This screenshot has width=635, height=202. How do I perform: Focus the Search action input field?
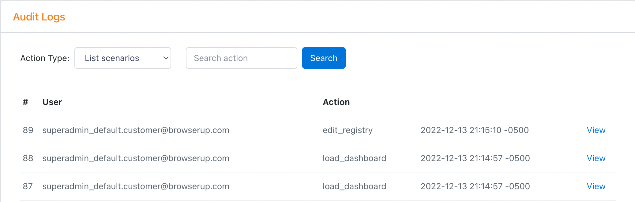tap(241, 58)
